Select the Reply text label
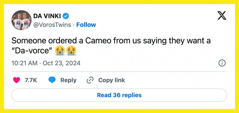 click(x=68, y=80)
